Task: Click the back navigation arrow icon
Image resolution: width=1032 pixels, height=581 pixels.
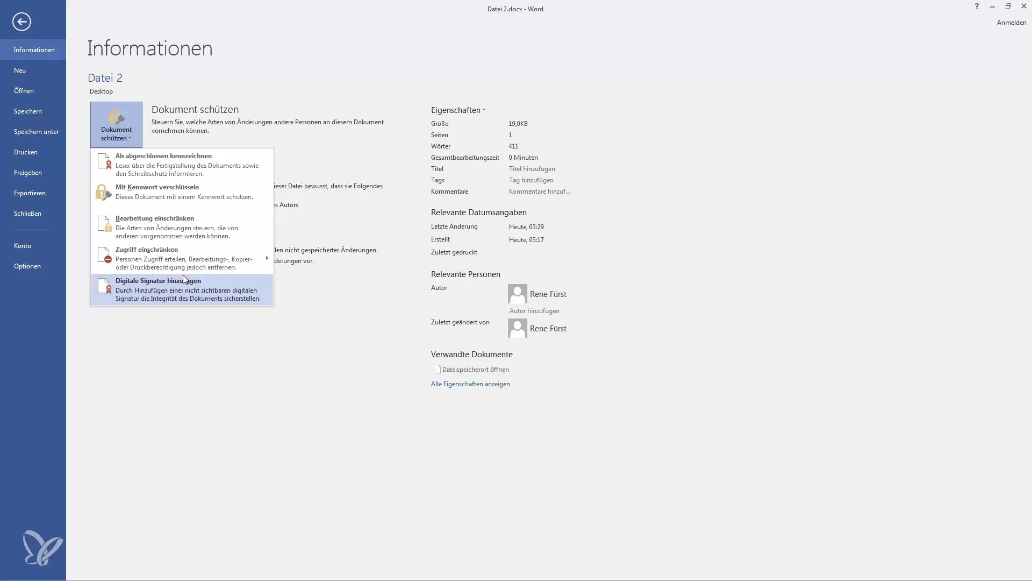Action: (21, 22)
